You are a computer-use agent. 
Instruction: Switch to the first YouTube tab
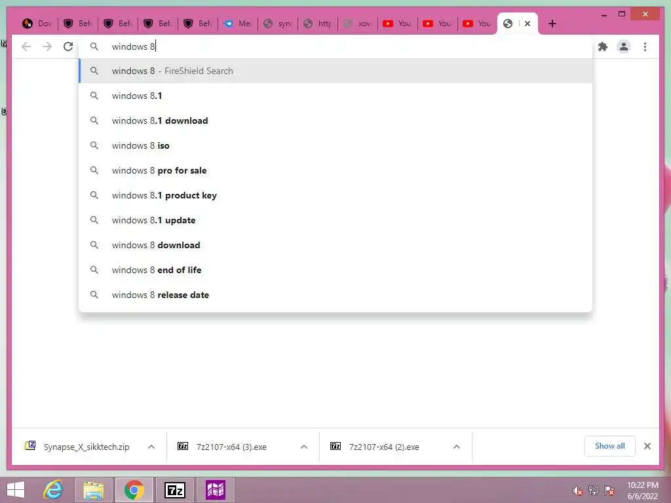tap(397, 24)
